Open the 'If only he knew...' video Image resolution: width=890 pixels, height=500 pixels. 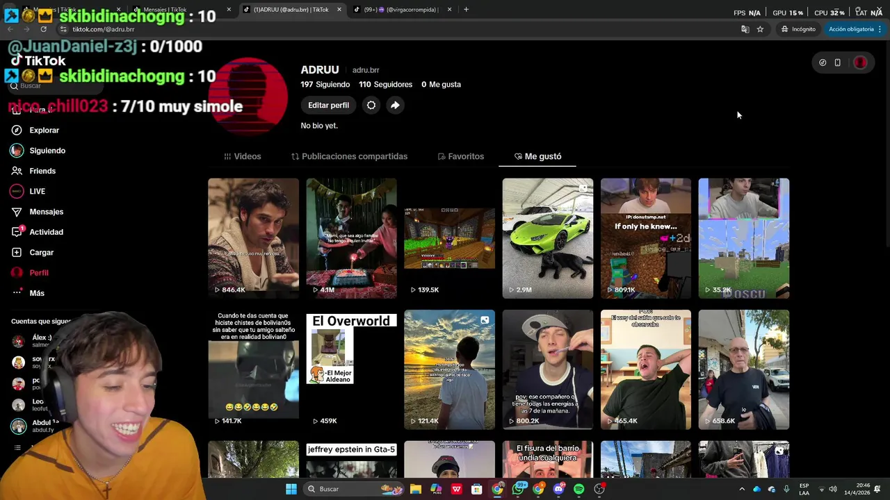coord(646,238)
